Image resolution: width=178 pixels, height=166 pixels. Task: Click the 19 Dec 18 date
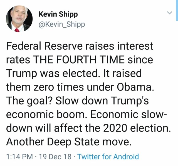coord(55,157)
